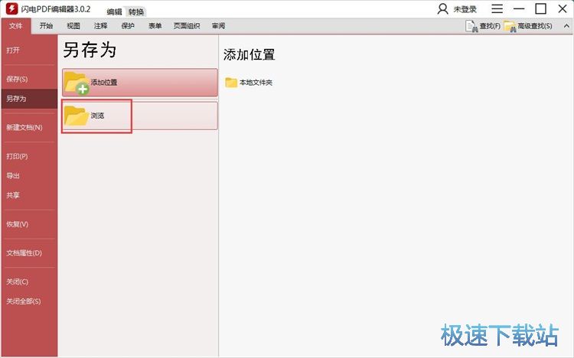Switch to the 页面组织 ribbon tab
Screen dimensions: 574x358
point(187,26)
